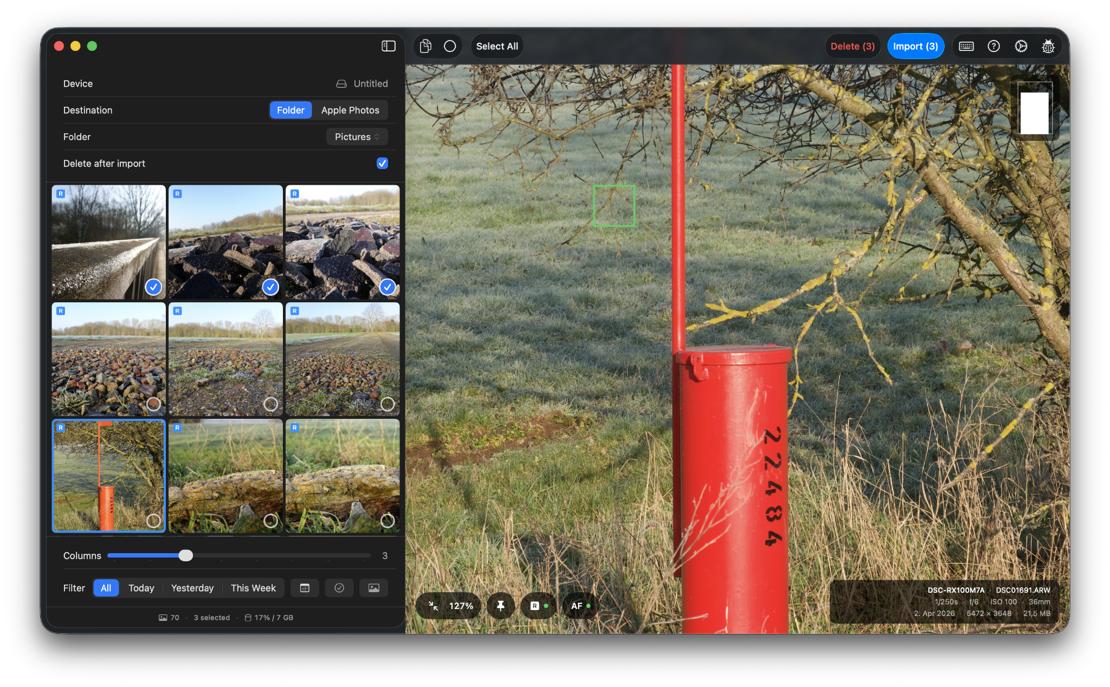
Task: Select the fallen log photo via its circle
Action: point(271,521)
